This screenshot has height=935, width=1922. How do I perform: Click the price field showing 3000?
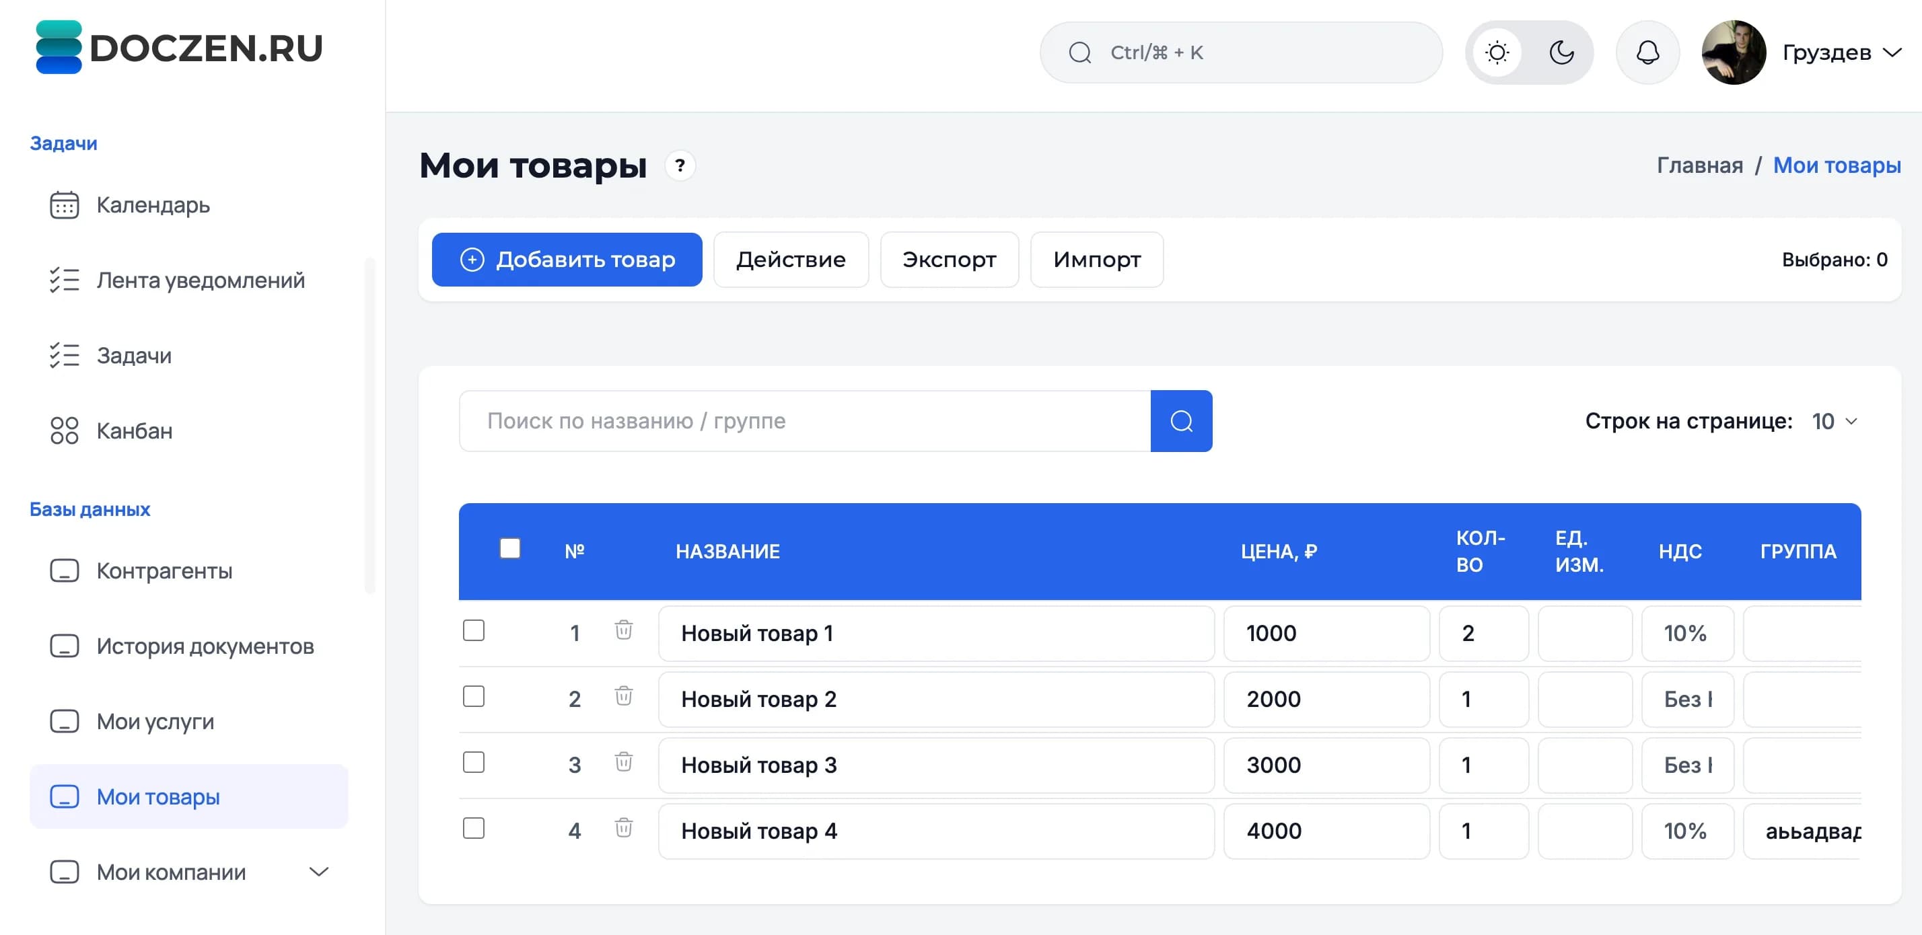1326,765
